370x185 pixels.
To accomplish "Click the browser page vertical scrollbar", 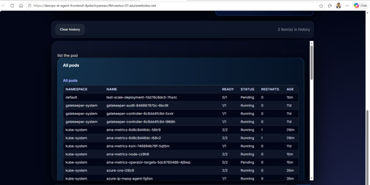I will pos(367,147).
